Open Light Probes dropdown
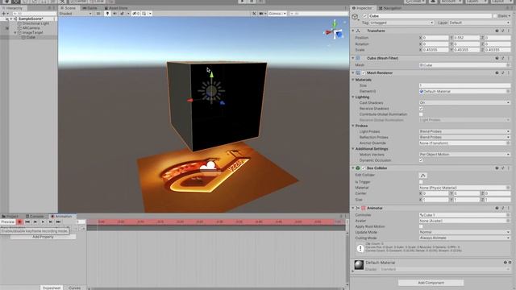 (x=464, y=131)
